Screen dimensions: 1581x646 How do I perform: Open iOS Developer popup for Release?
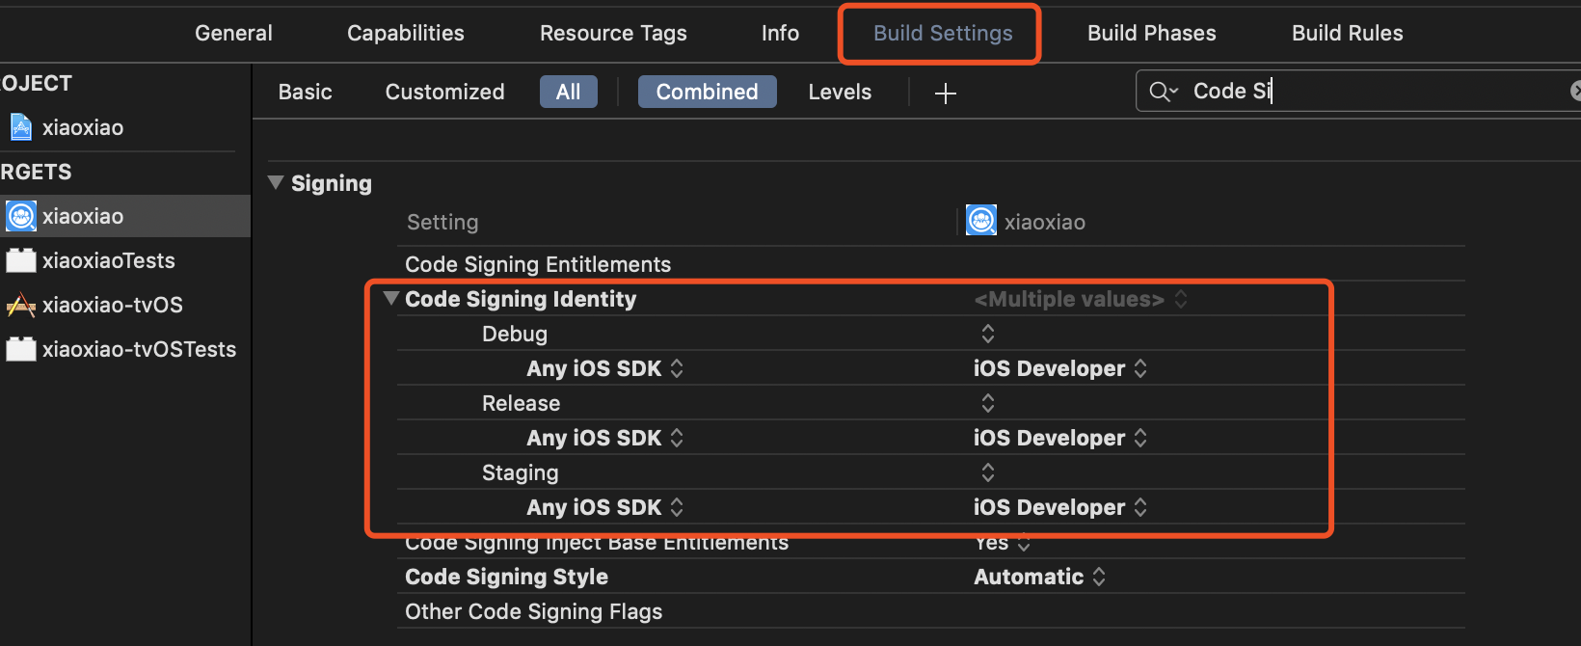coord(1060,438)
